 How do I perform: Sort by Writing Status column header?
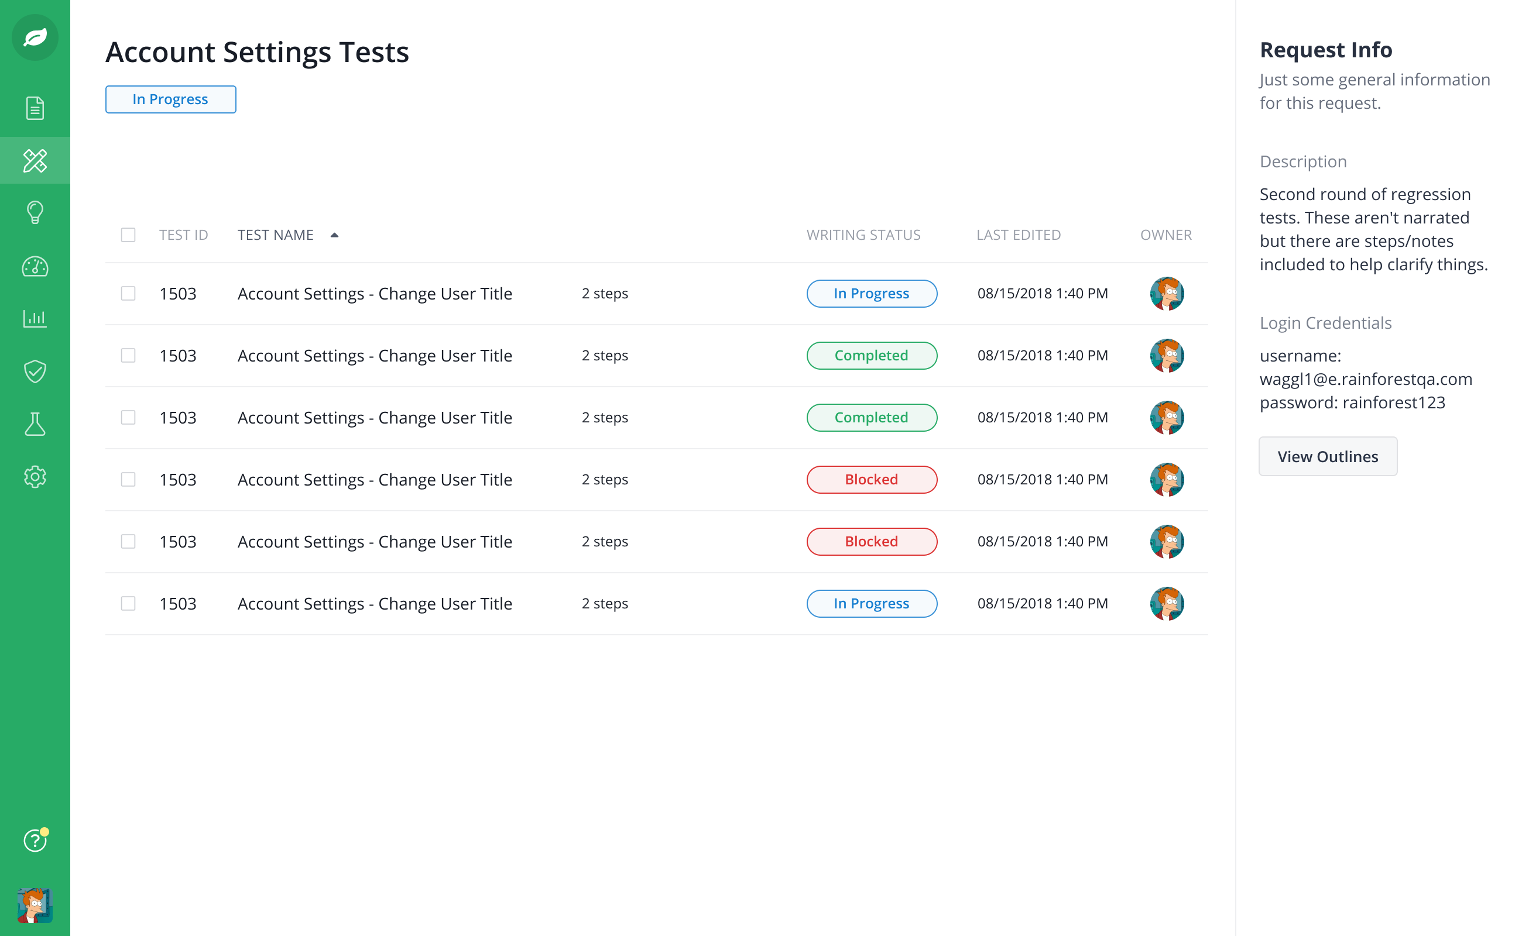click(863, 235)
